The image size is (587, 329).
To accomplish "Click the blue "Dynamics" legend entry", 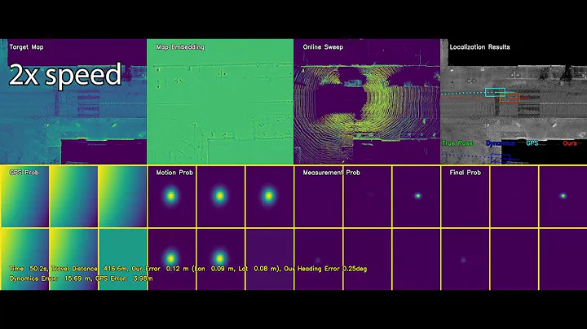I will click(x=500, y=143).
